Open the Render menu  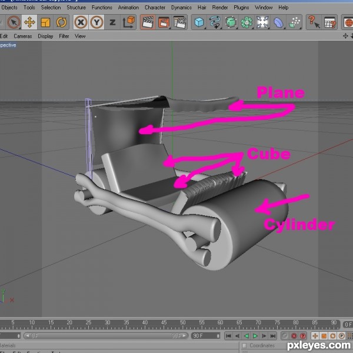click(x=220, y=8)
